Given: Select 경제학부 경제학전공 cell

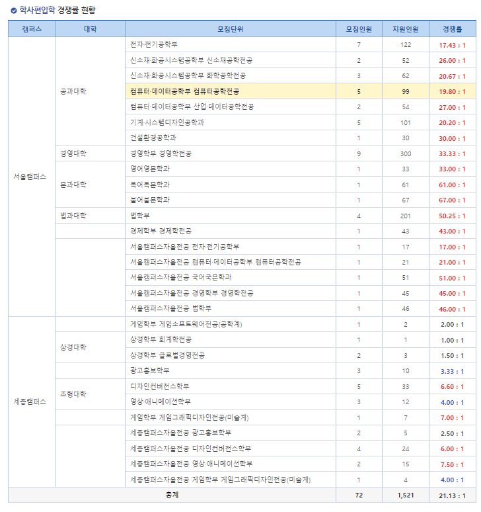Looking at the screenshot, I should 231,231.
